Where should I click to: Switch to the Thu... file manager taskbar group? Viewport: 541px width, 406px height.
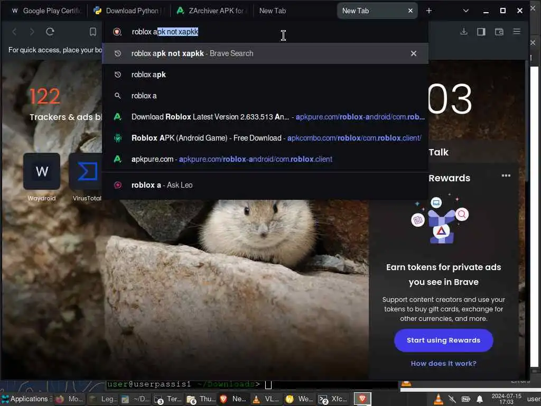point(201,399)
